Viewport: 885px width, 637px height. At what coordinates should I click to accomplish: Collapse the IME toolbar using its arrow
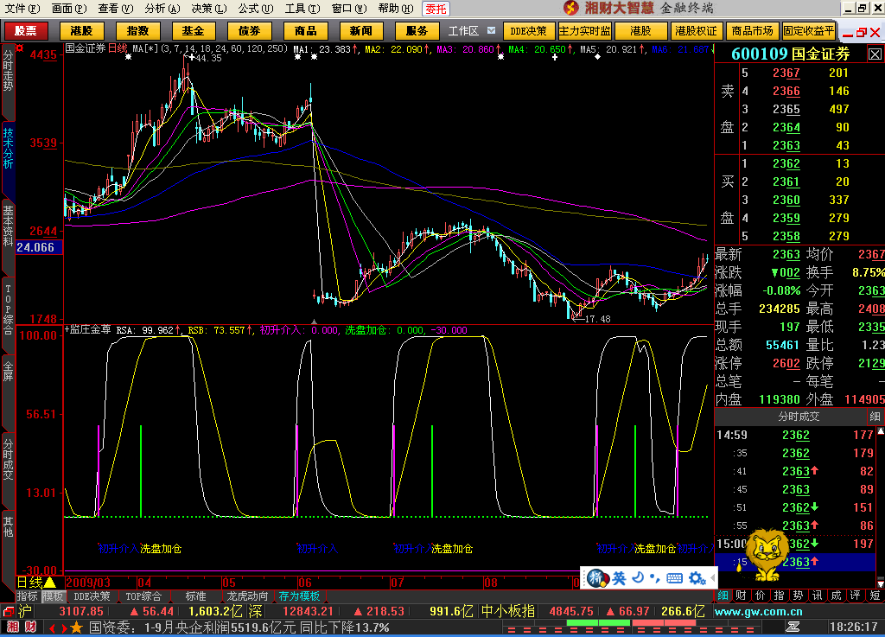tap(713, 577)
